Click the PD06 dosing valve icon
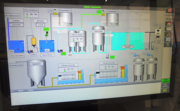This screenshot has height=111, width=180. (x=55, y=12)
